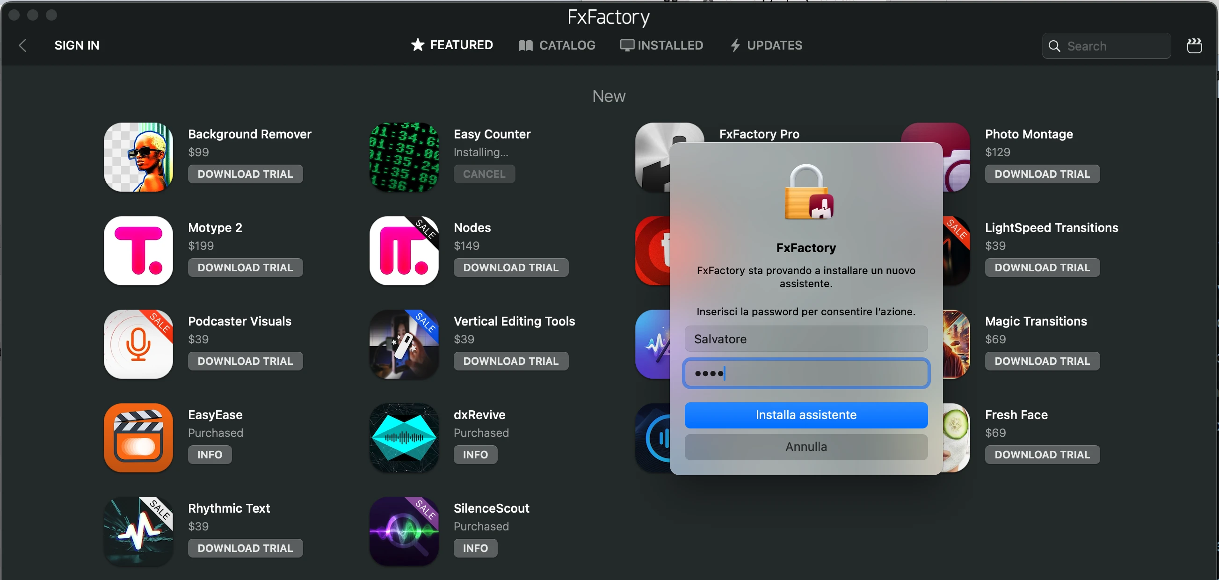Switch to the Installed tab
This screenshot has height=580, width=1219.
coord(661,45)
